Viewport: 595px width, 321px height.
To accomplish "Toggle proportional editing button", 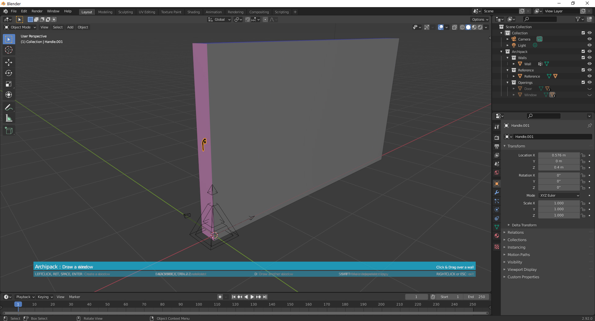I will [x=265, y=19].
